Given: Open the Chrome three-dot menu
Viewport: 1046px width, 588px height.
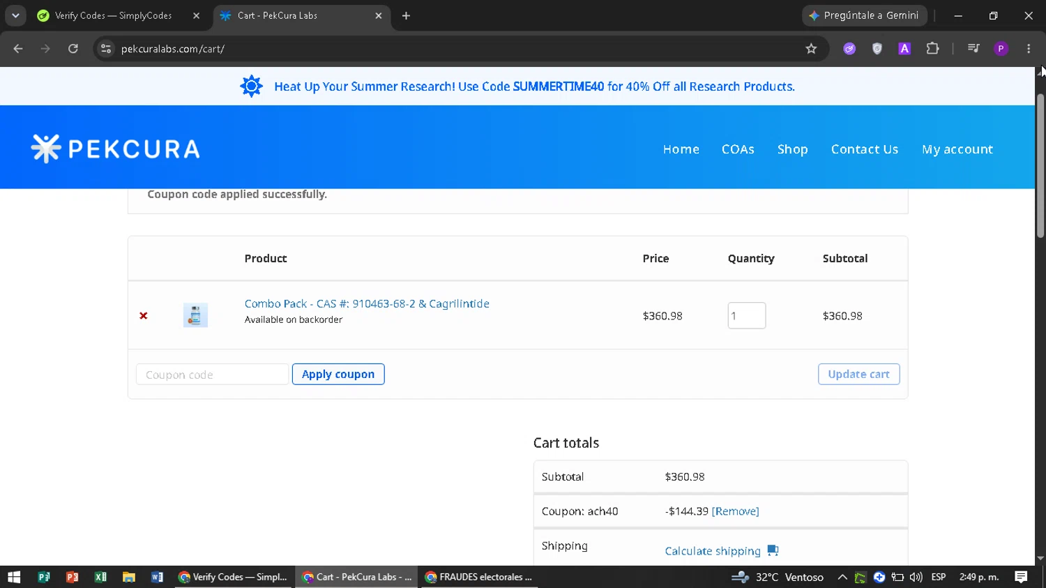Looking at the screenshot, I should 1029,49.
